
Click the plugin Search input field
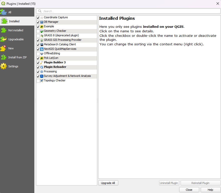[x=128, y=11]
